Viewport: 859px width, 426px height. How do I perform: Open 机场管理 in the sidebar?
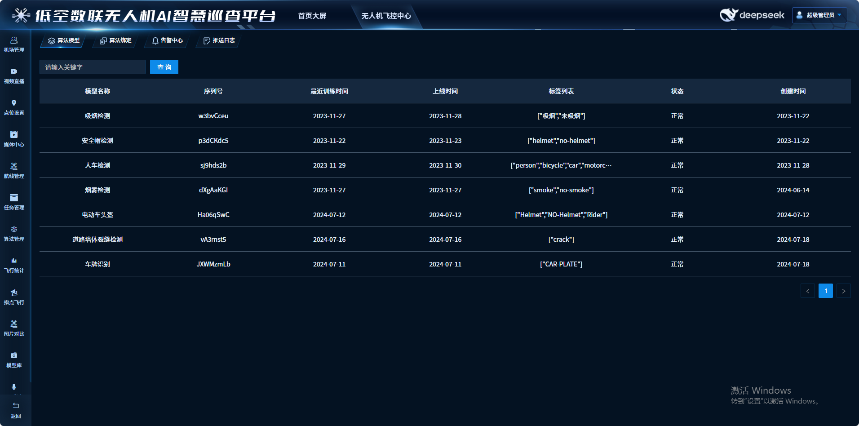[14, 44]
